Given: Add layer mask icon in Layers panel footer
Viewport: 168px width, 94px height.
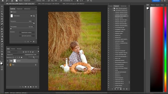Looking at the screenshot, I should 25,87.
